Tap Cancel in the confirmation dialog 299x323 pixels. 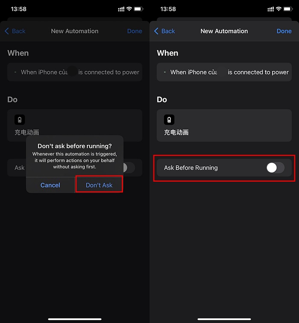click(x=50, y=185)
